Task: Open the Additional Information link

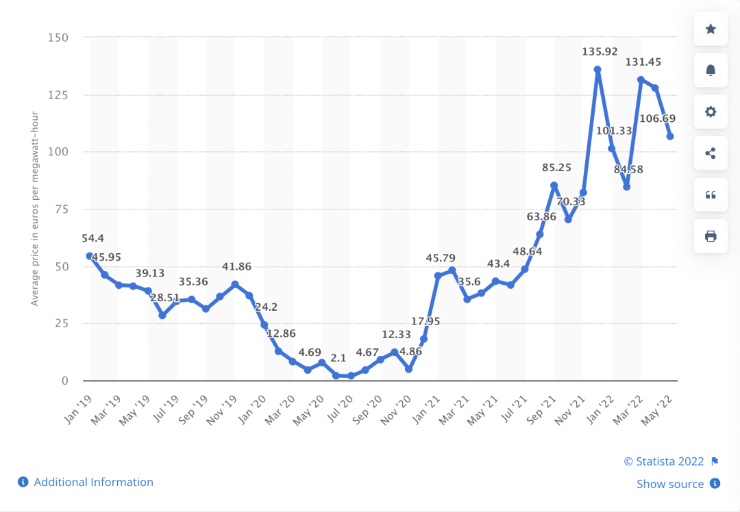Action: (93, 482)
